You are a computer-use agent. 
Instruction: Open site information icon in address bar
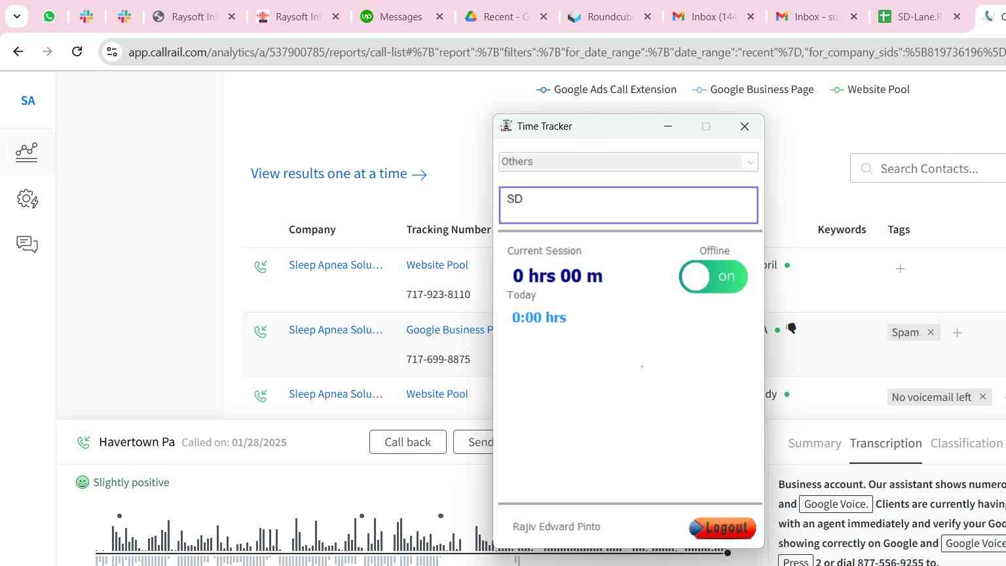(x=112, y=52)
